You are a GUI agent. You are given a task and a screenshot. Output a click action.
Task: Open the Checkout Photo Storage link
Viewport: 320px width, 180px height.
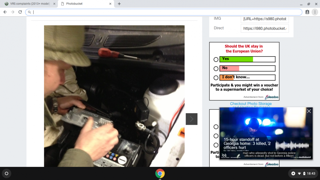point(251,104)
